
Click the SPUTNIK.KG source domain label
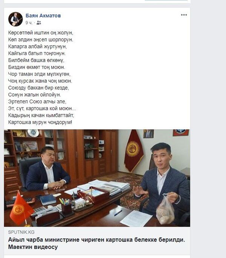click(21, 232)
